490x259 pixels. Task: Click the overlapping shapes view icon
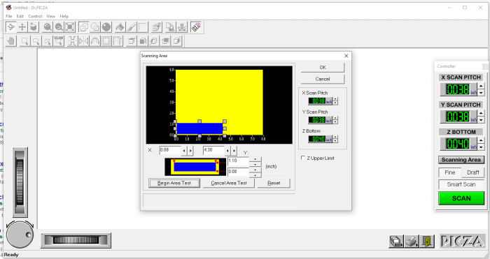click(x=95, y=27)
